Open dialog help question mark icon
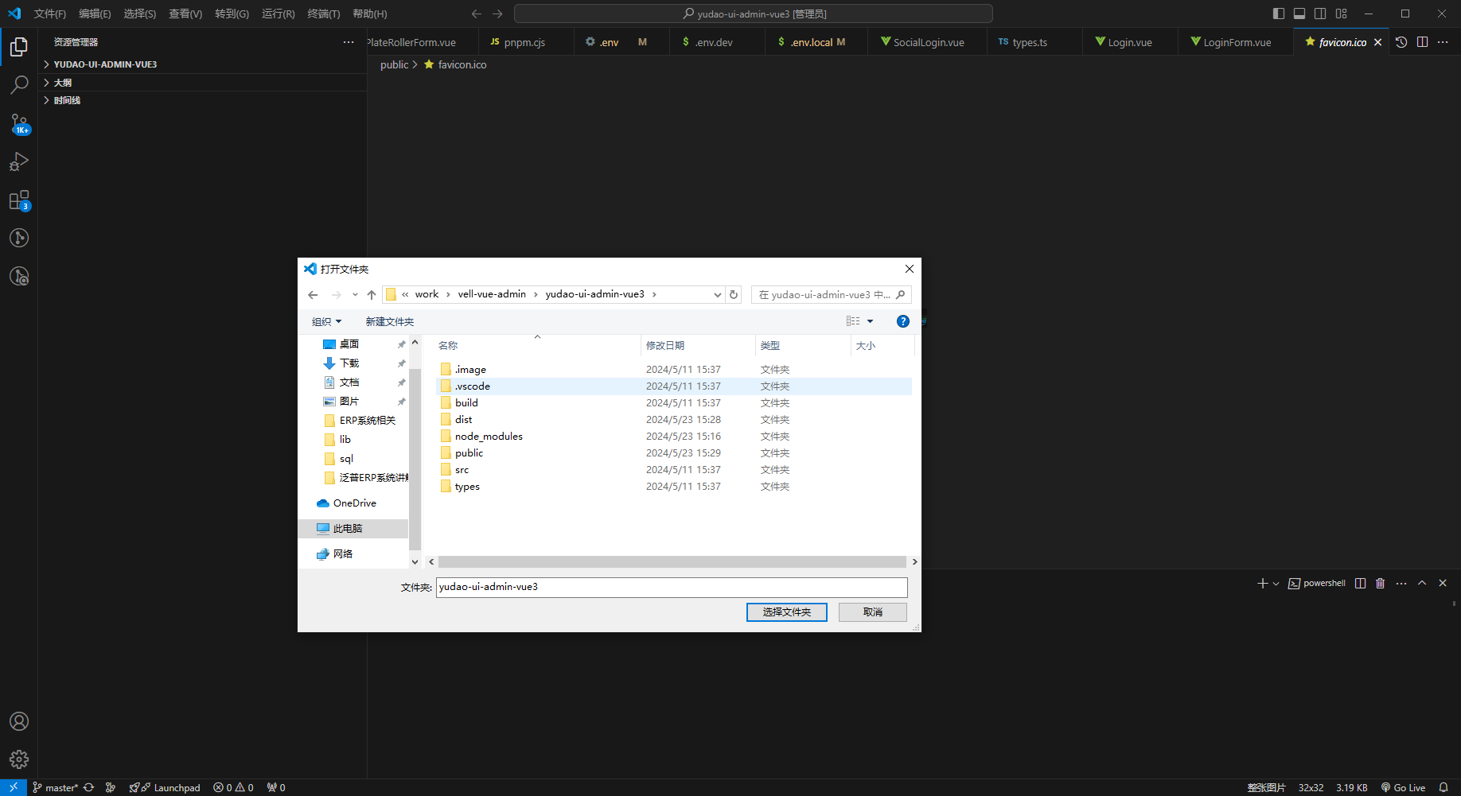Viewport: 1461px width, 796px height. coord(902,321)
